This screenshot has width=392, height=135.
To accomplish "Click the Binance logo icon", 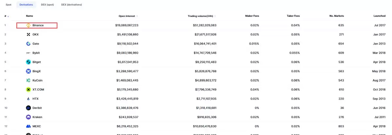I will pos(28,25).
